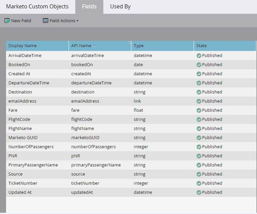This screenshot has width=257, height=214.
Task: Select the ArrivalDateTime display name
Action: tap(25, 56)
